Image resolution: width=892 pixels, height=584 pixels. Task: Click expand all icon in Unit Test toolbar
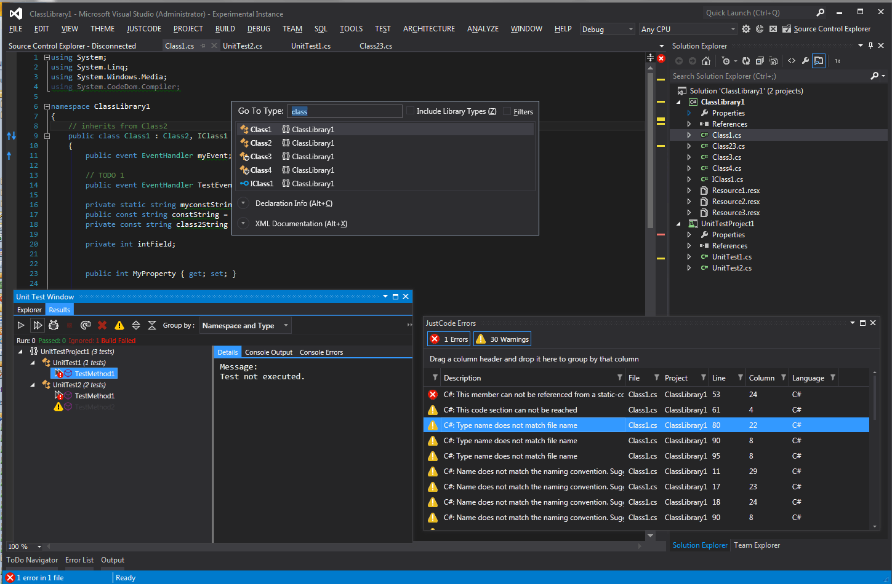(x=136, y=325)
